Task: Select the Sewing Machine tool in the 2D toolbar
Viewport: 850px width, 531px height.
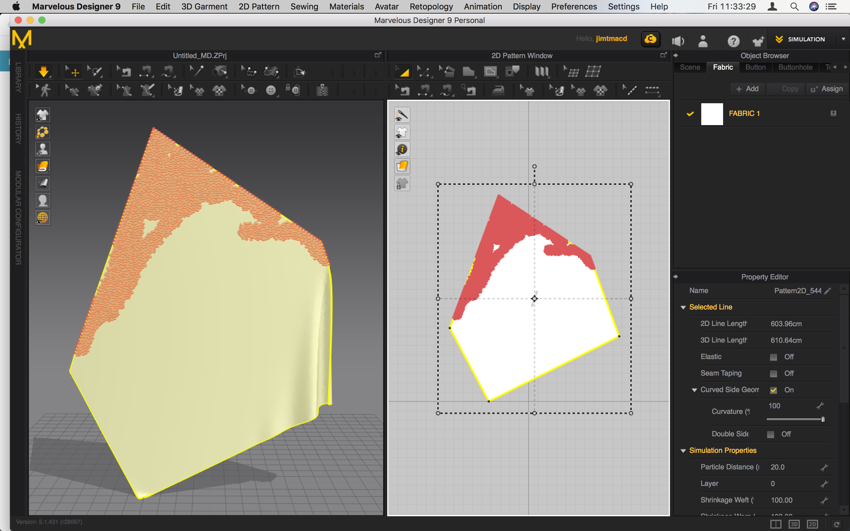Action: point(404,90)
